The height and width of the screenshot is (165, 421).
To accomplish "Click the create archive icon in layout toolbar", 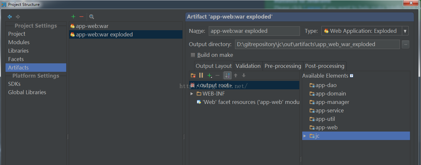I will pos(201,75).
